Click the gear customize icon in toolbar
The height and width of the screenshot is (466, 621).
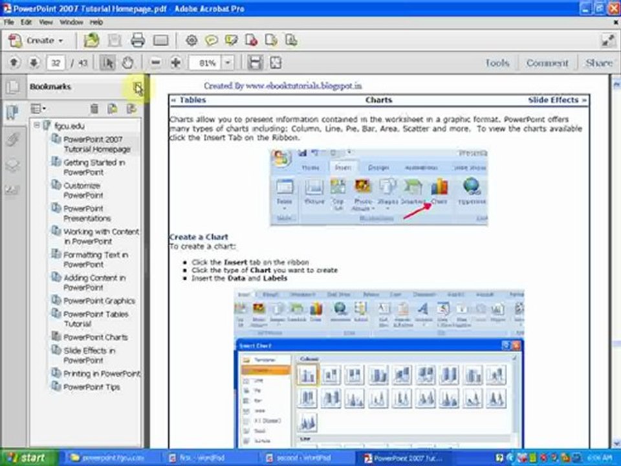191,40
